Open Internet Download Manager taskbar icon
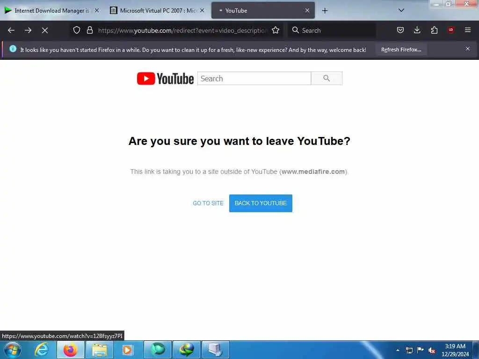 click(x=187, y=350)
